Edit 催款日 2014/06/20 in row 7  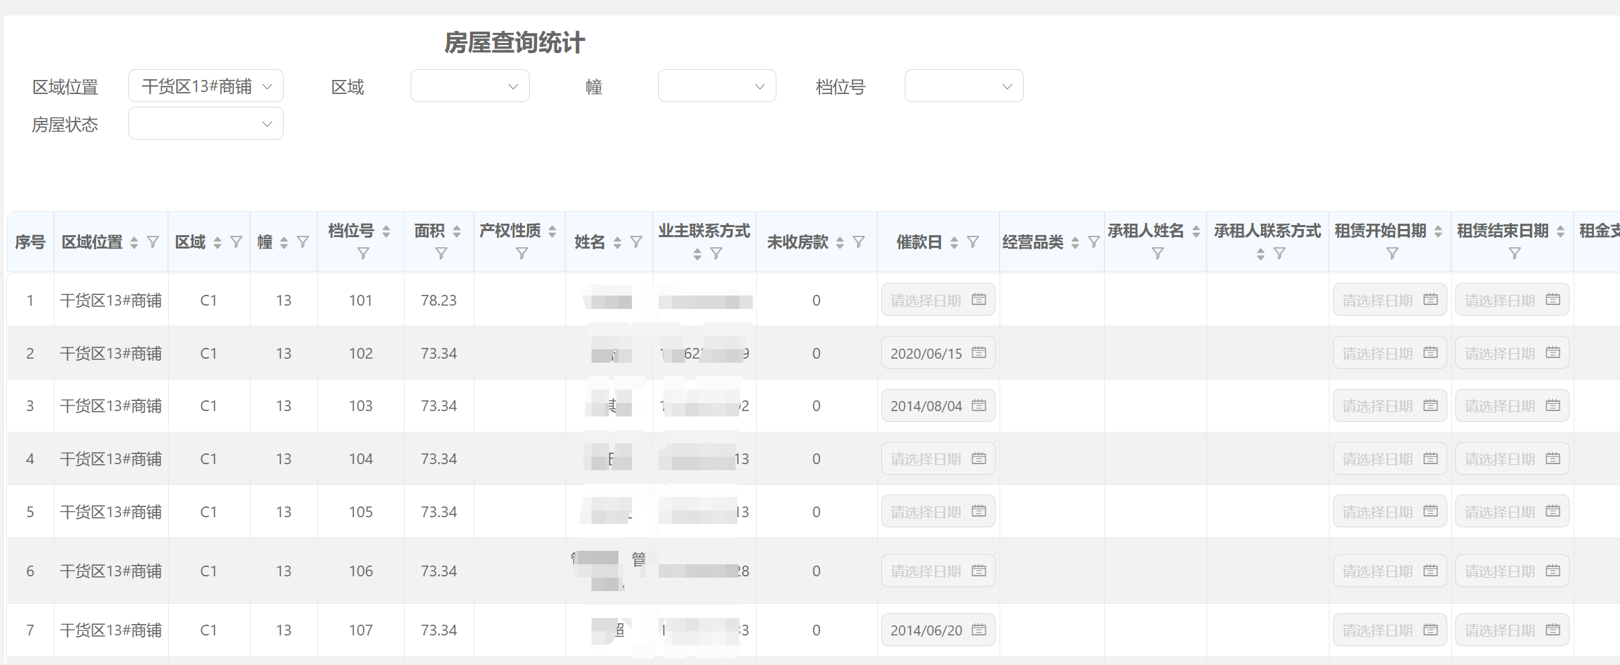pos(938,629)
